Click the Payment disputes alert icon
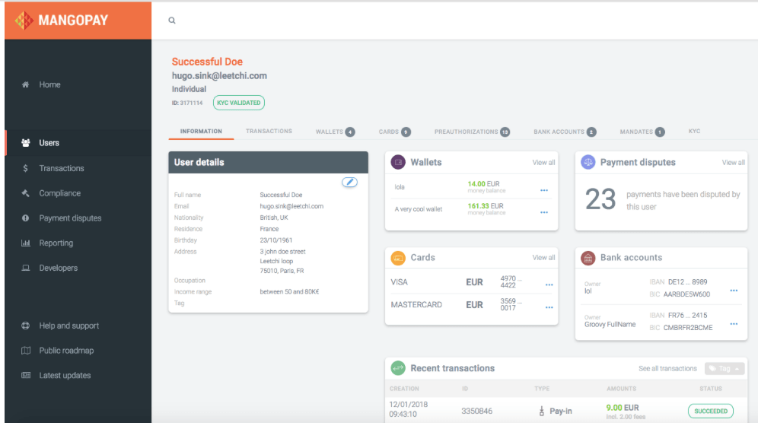 click(x=26, y=218)
